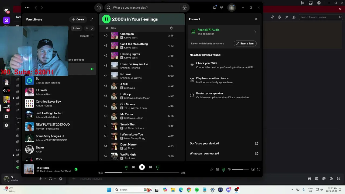Open Discord headphone options dropdown arrow
345x194 pixels.
pyautogui.click(x=55, y=179)
